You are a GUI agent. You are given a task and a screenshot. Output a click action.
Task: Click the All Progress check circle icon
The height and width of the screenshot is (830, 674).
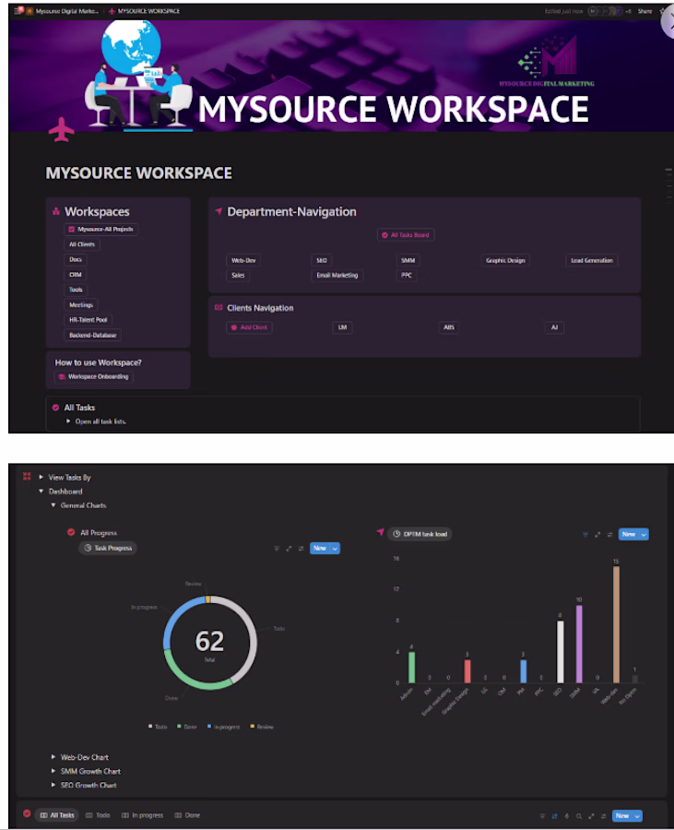[71, 532]
